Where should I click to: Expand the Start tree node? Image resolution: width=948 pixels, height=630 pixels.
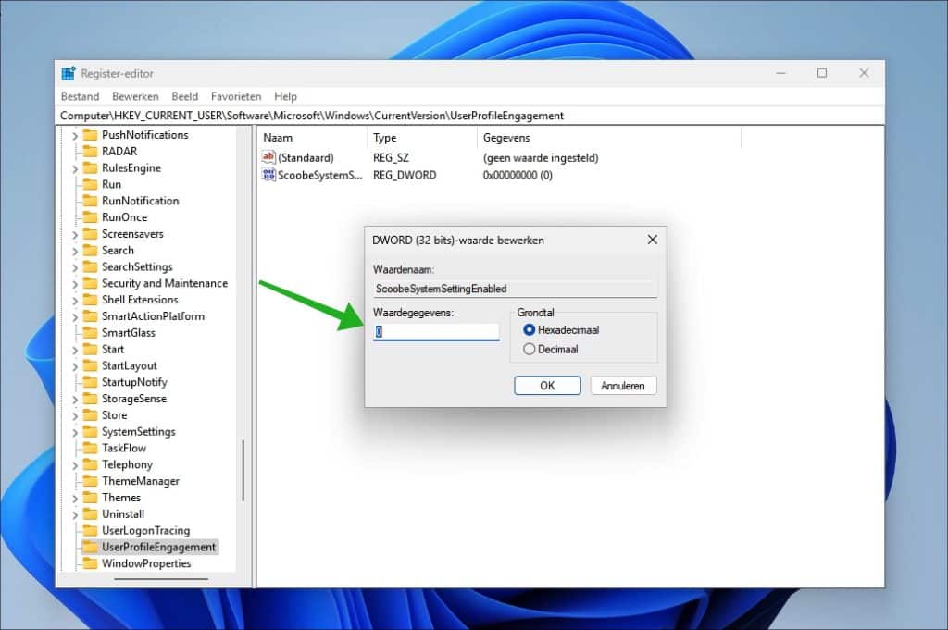[74, 351]
